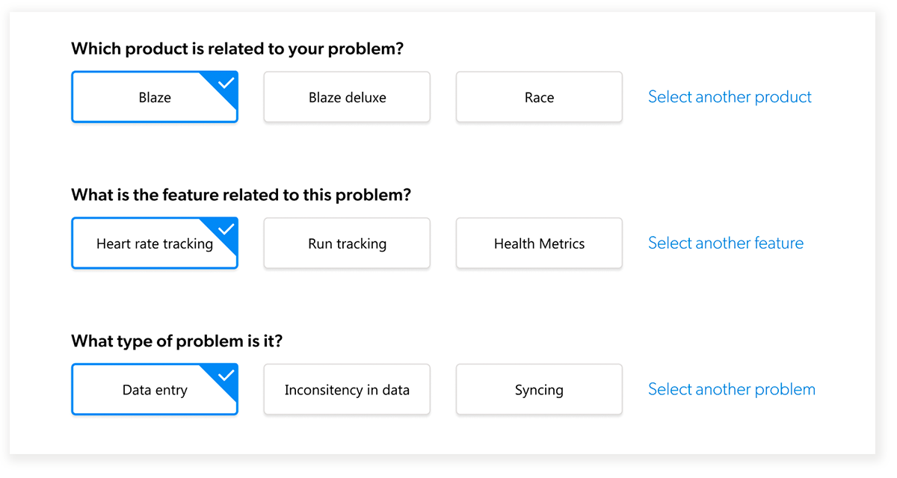897x478 pixels.
Task: Select the Syncing problem type
Action: coord(539,389)
